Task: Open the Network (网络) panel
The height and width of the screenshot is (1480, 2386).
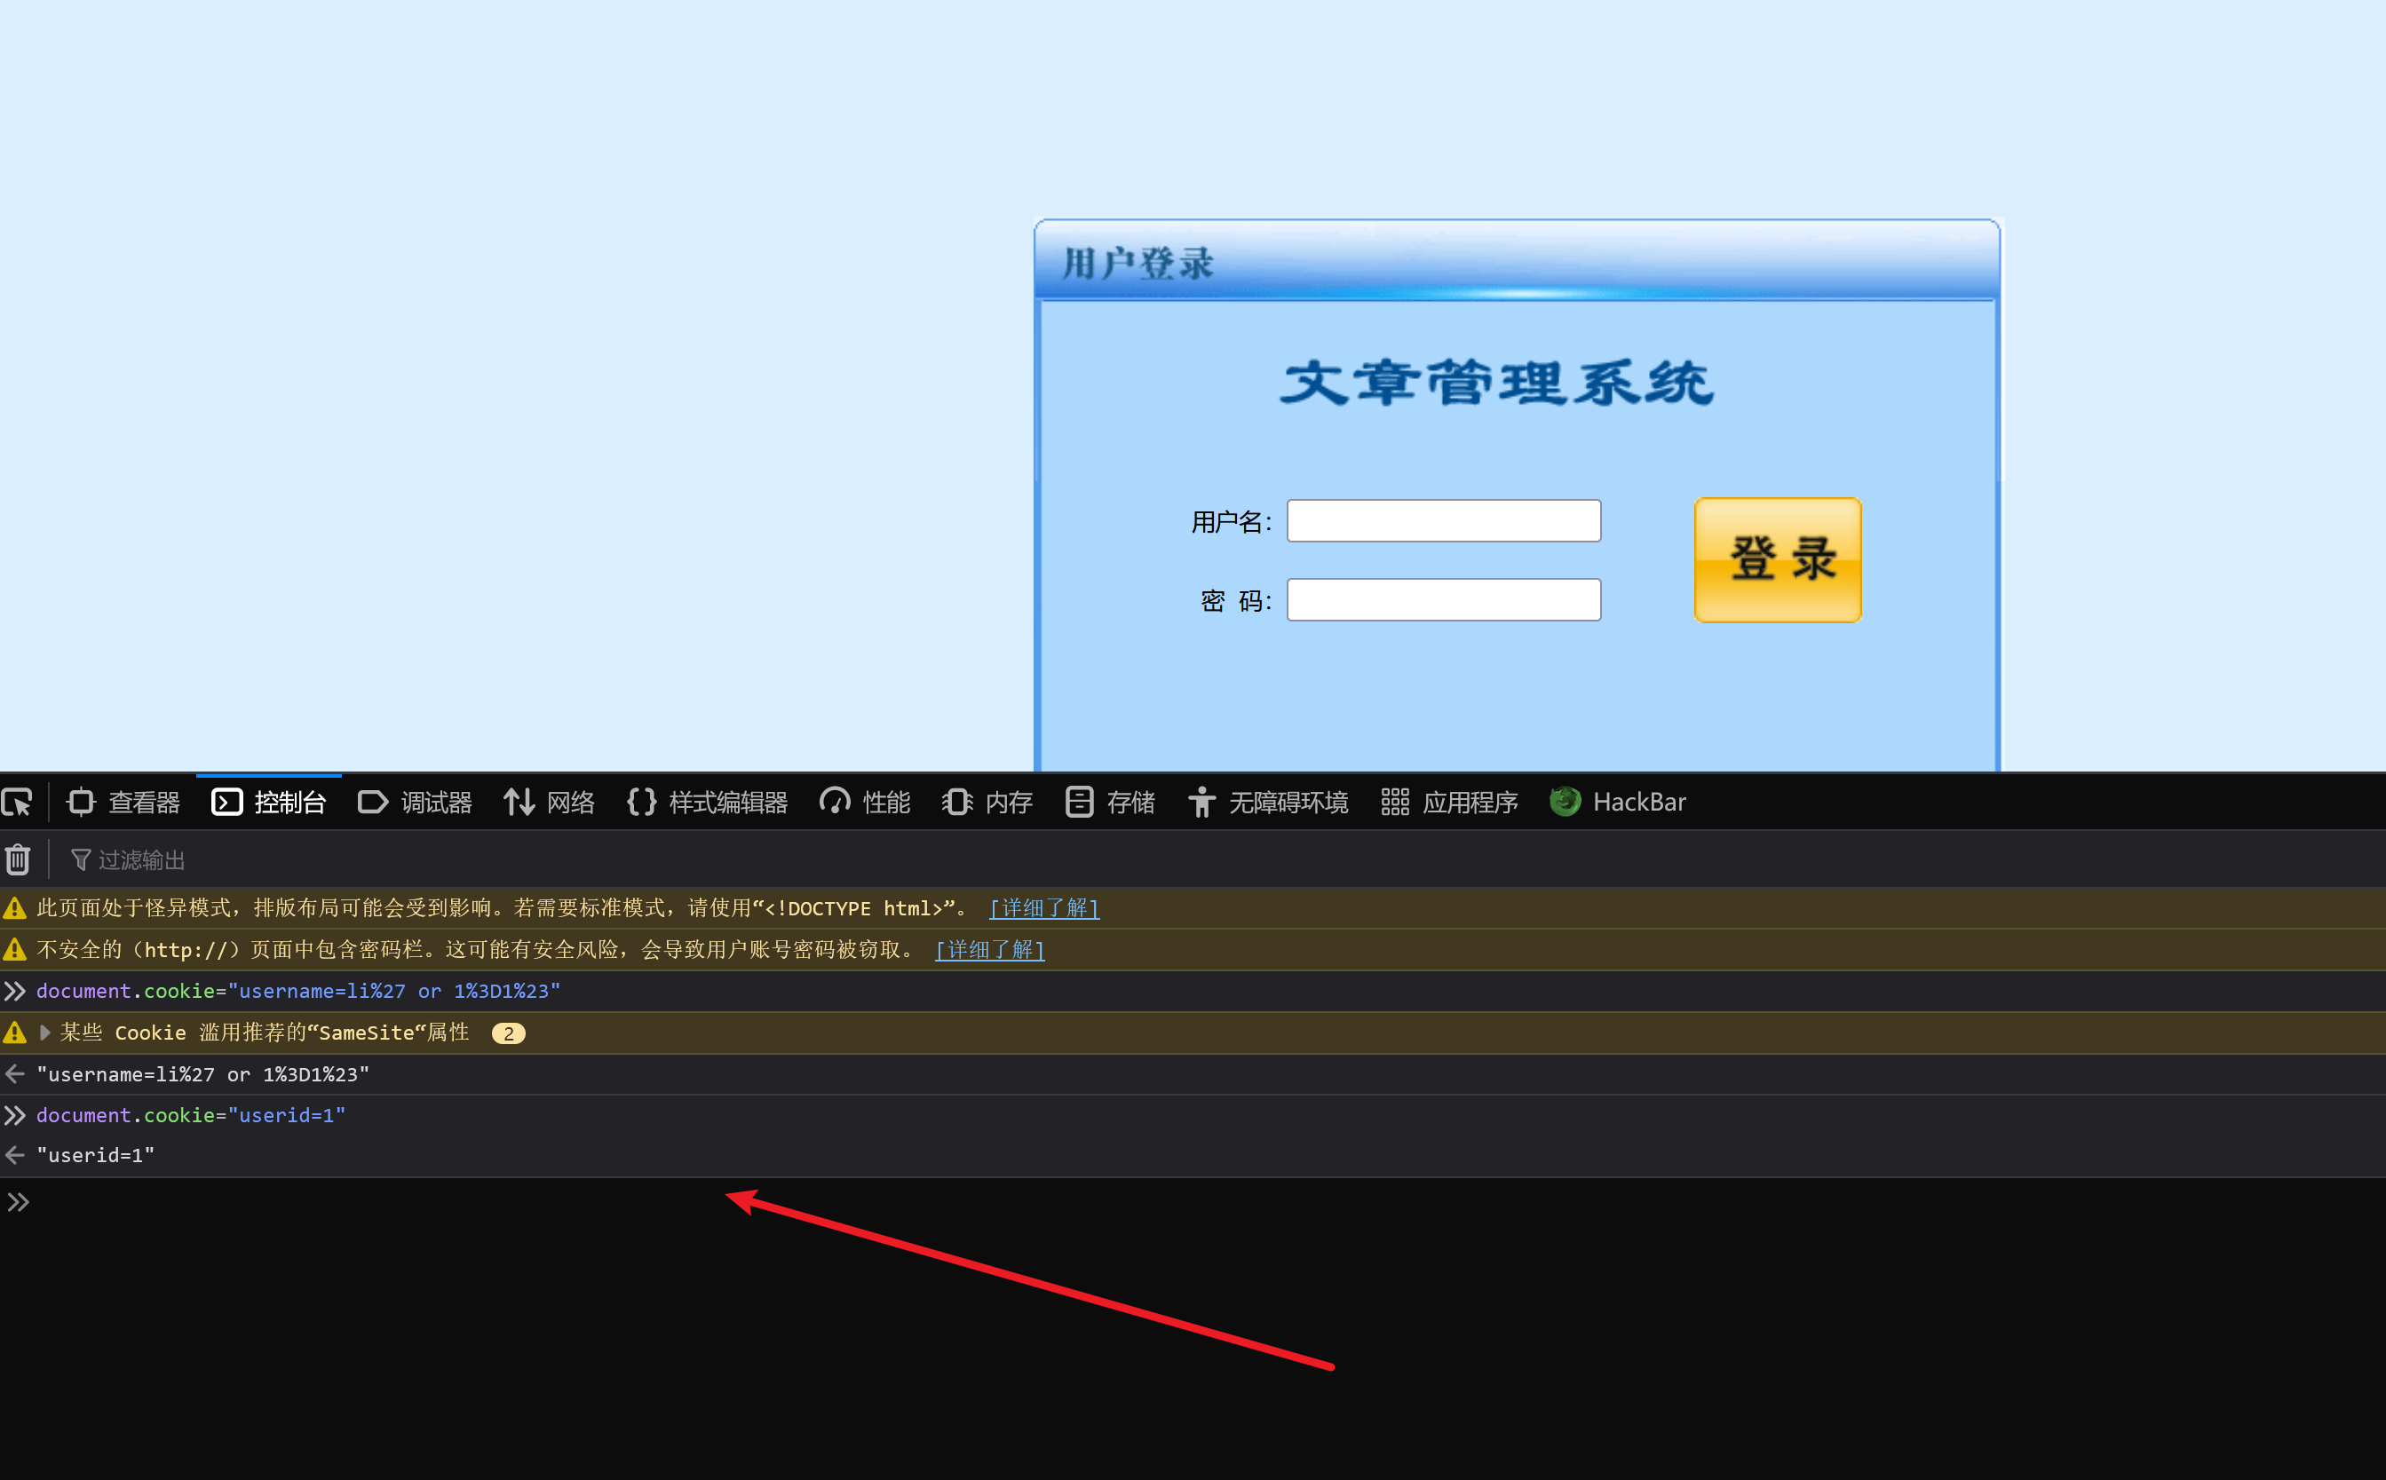Action: (550, 803)
